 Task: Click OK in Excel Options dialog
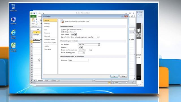(x=114, y=76)
